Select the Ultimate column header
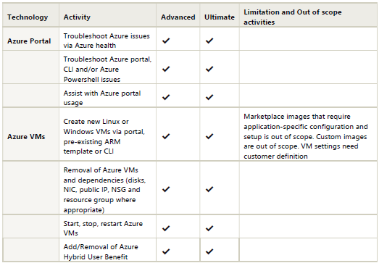Viewport: 379px width, 263px height. [x=220, y=17]
